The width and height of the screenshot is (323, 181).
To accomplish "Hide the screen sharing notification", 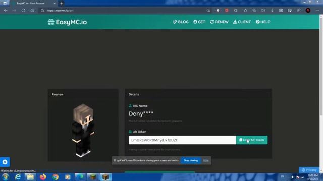I will point(206,160).
